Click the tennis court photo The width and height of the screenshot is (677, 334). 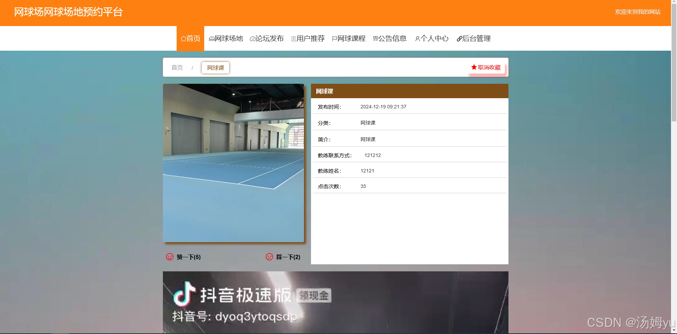(x=233, y=163)
